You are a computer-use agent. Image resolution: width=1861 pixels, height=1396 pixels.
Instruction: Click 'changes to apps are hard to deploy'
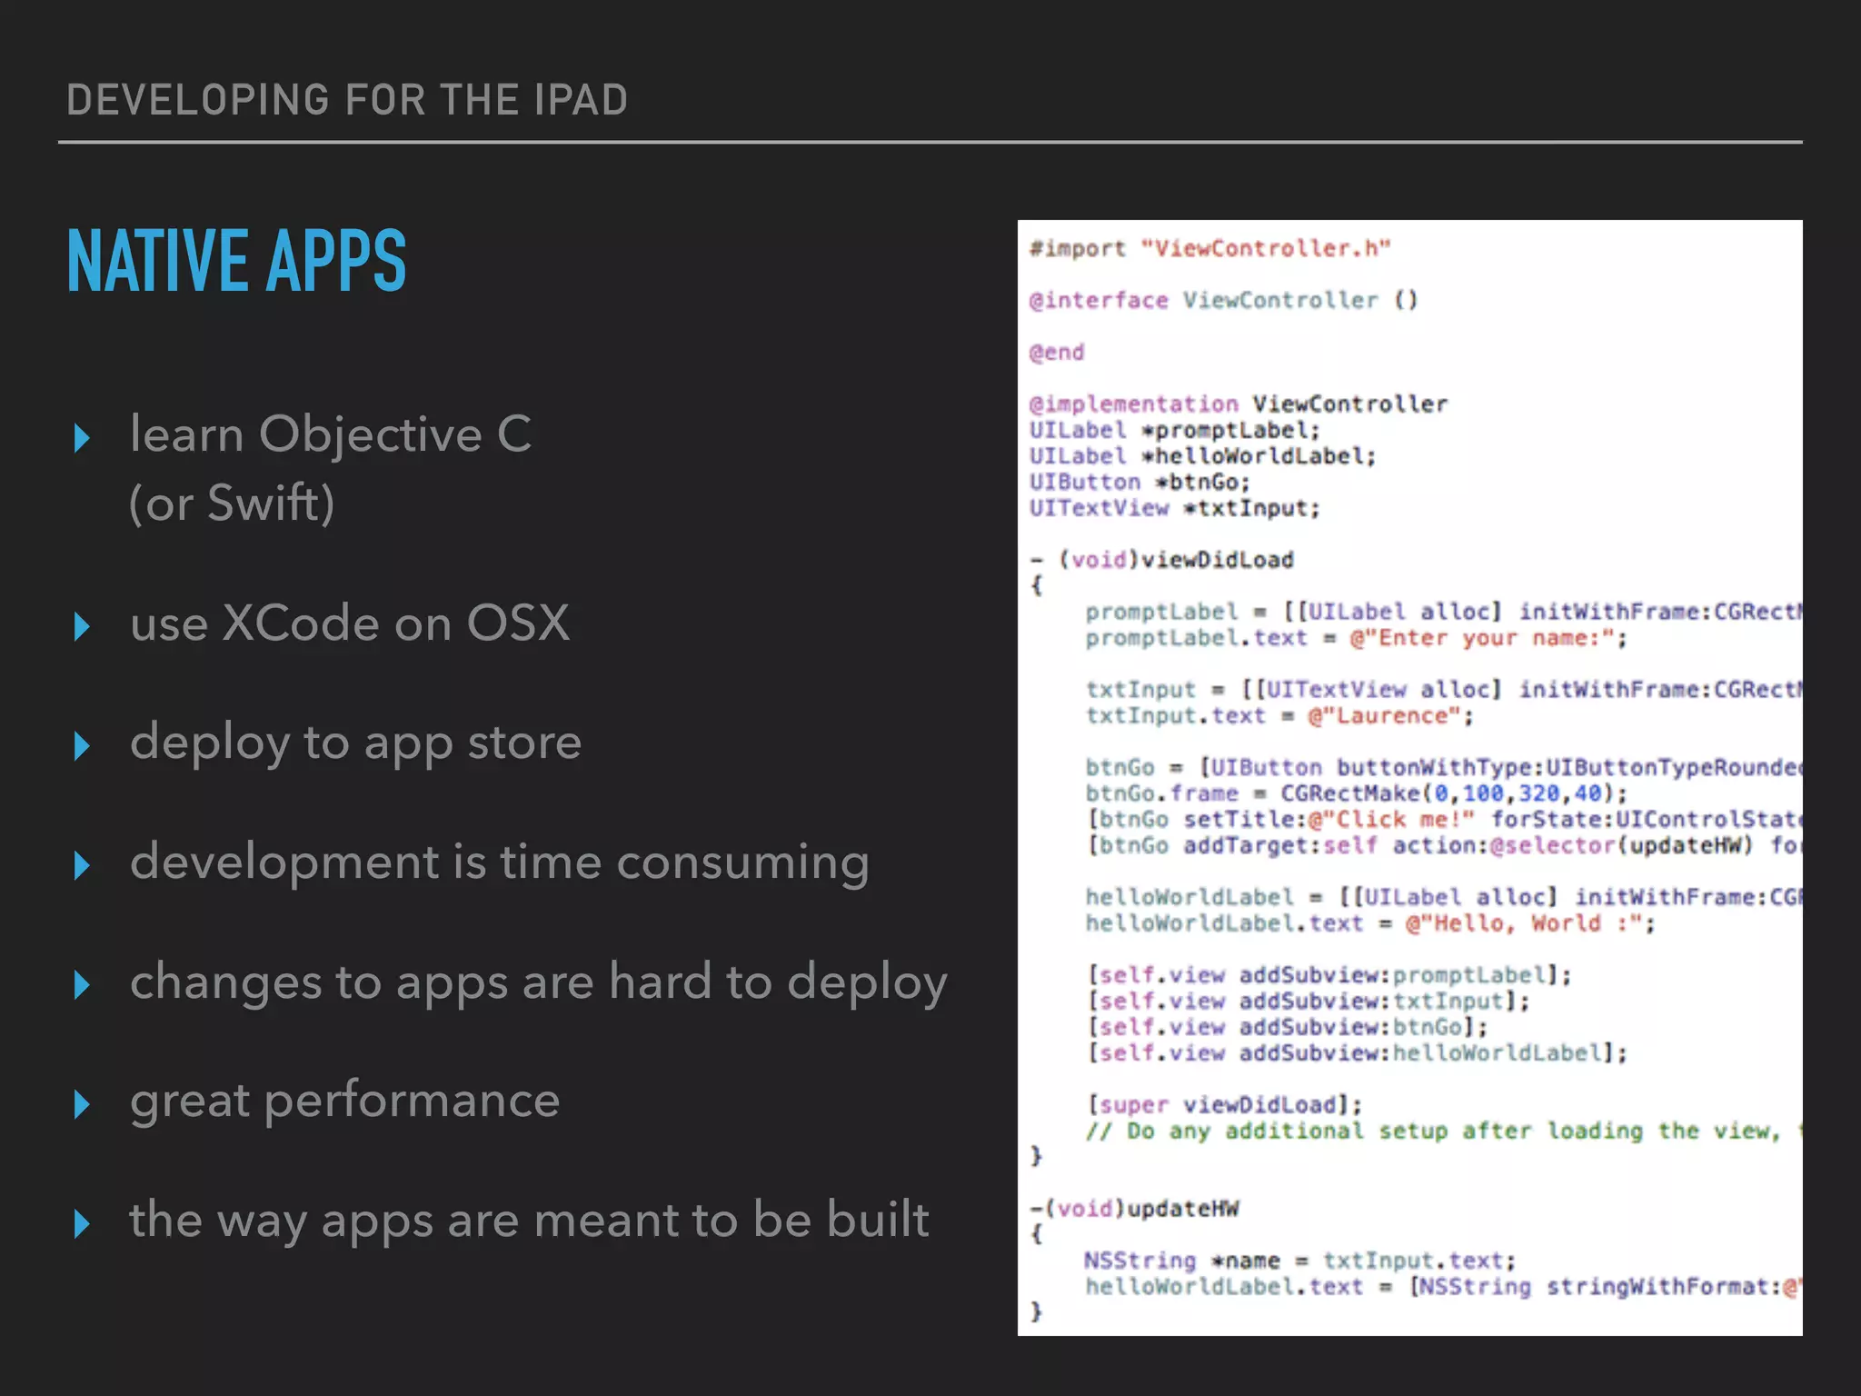pyautogui.click(x=539, y=983)
